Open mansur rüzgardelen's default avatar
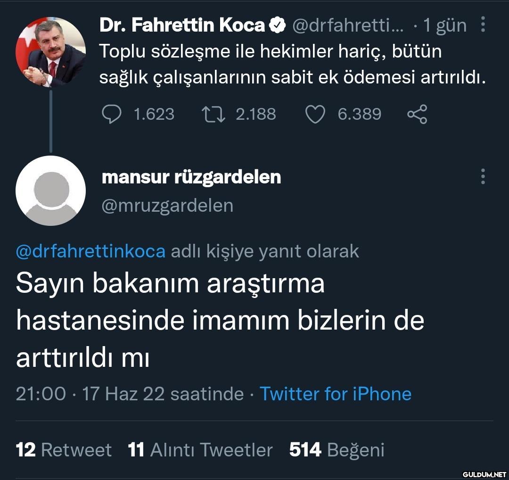The image size is (509, 480). [x=50, y=190]
